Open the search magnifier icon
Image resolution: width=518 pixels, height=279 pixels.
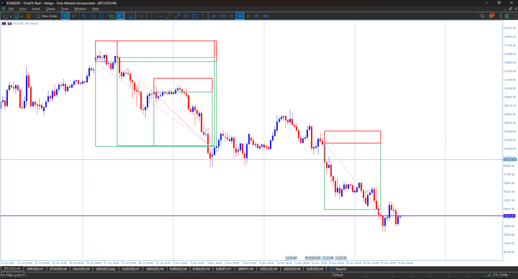(483, 16)
